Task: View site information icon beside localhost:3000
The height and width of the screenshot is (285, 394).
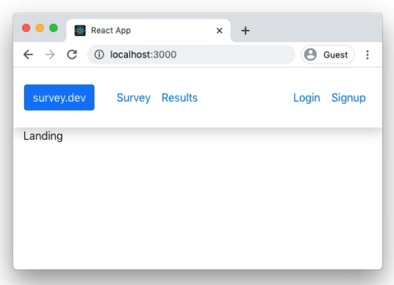Action: tap(99, 54)
